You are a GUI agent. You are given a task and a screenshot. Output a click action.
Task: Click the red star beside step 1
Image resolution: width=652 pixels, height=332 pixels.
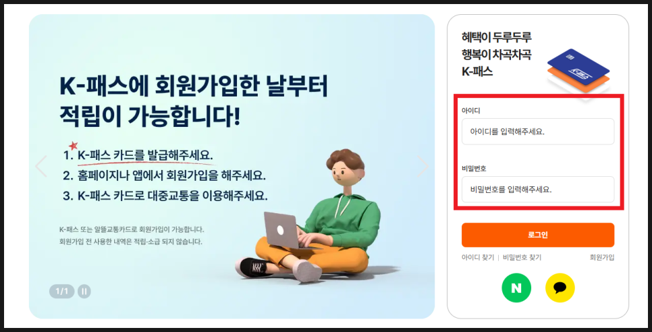(73, 146)
